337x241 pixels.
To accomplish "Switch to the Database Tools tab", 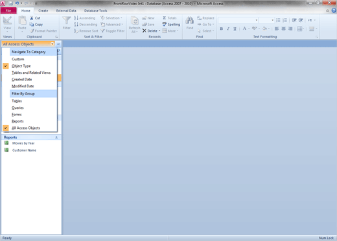I will tap(95, 10).
